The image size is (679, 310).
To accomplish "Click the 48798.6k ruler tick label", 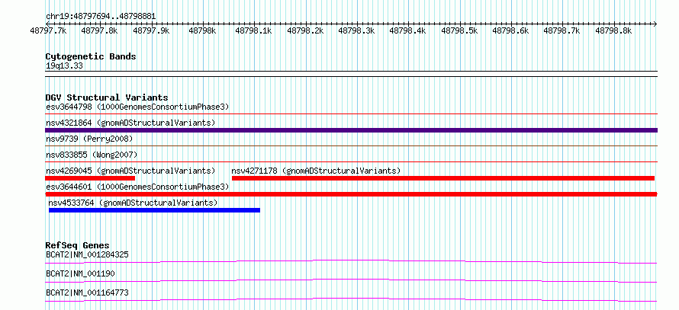I will pyautogui.click(x=510, y=30).
